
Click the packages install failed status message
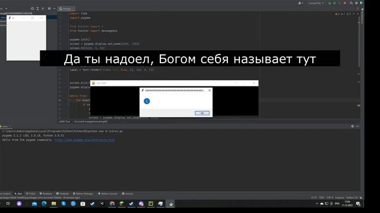click(x=40, y=198)
